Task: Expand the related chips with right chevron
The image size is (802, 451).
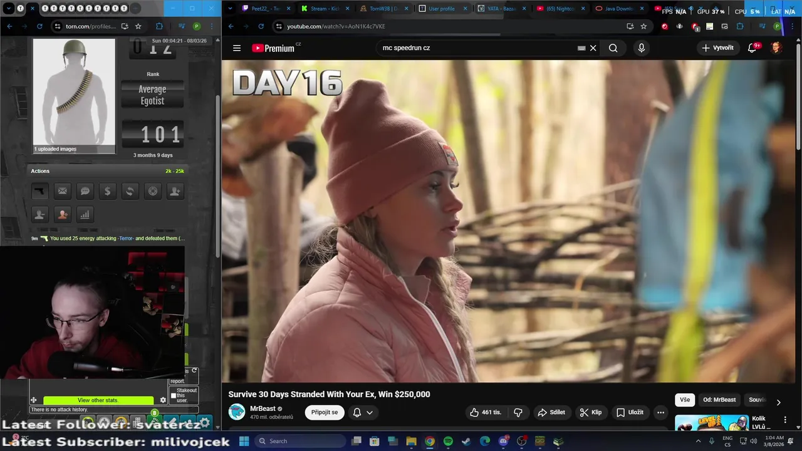Action: coord(778,403)
